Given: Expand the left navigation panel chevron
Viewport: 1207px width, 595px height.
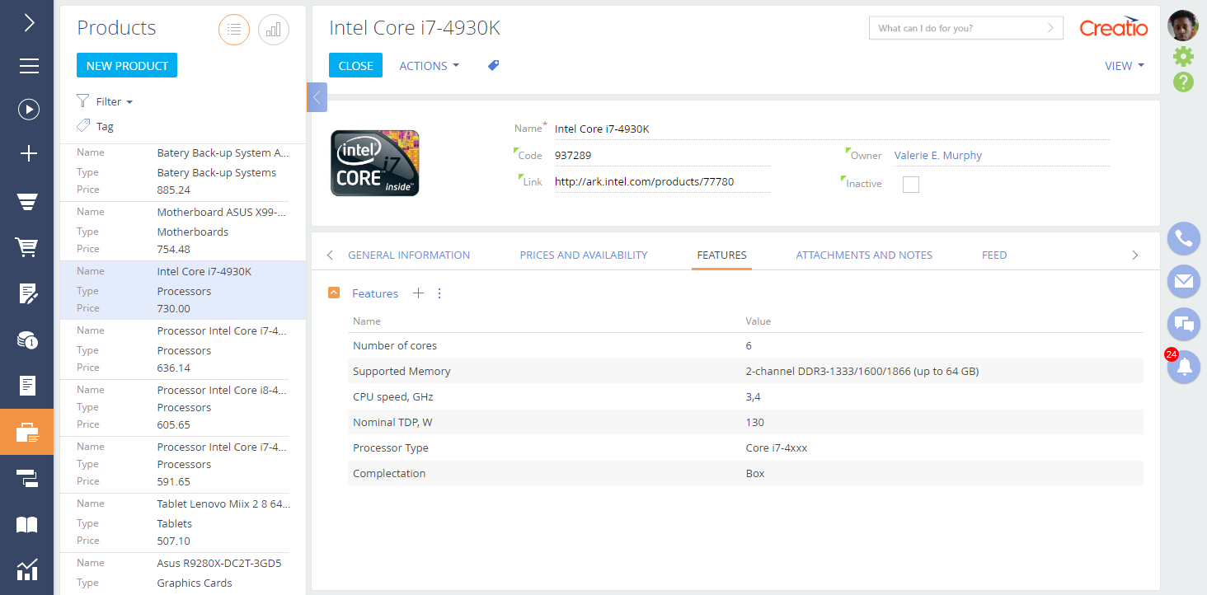Looking at the screenshot, I should (29, 22).
